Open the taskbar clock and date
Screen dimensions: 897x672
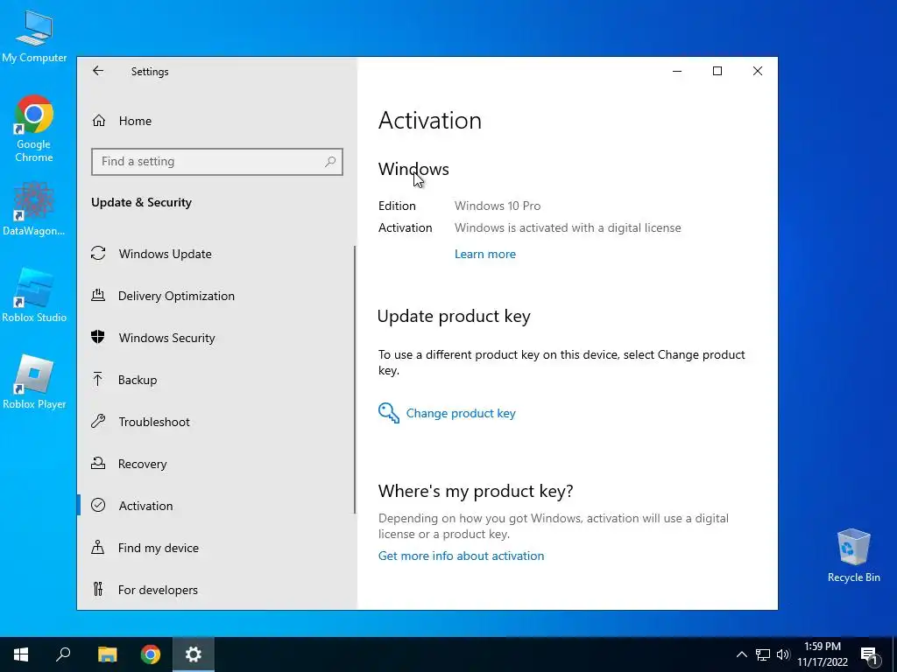click(823, 654)
